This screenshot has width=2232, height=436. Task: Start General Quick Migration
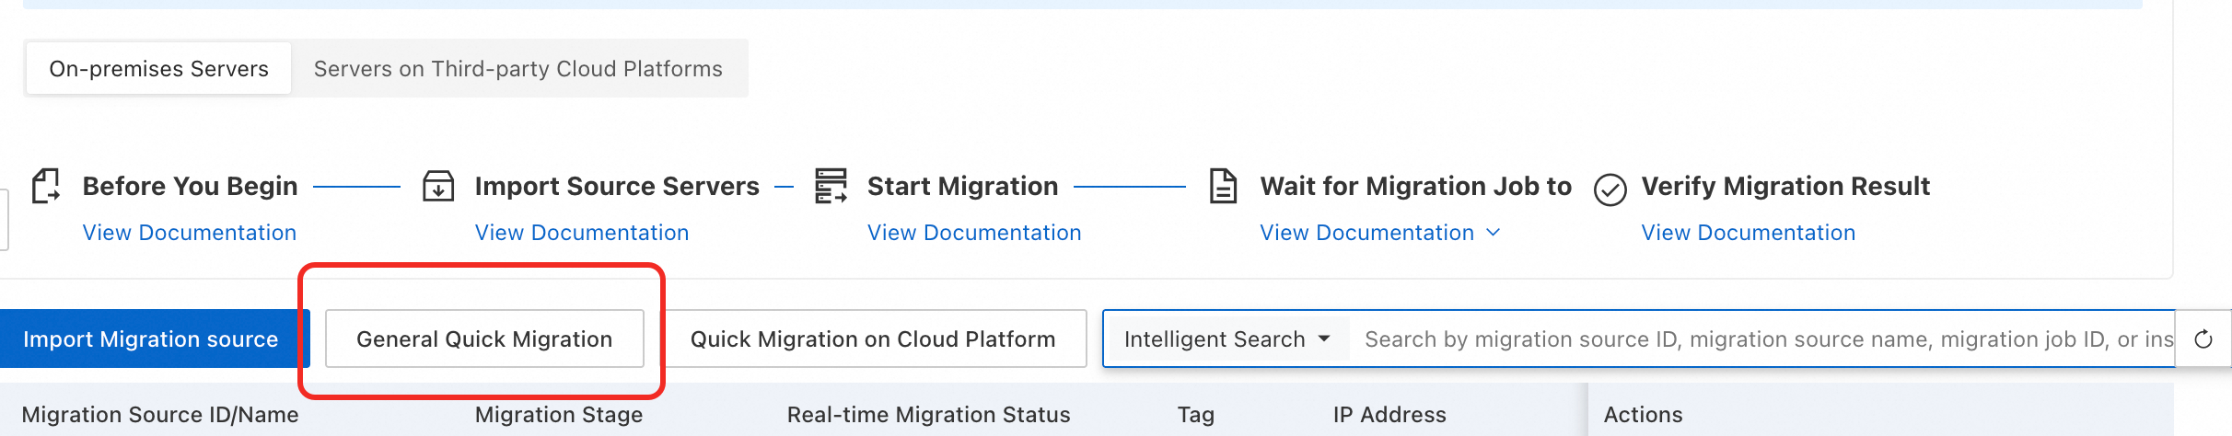pyautogui.click(x=484, y=339)
